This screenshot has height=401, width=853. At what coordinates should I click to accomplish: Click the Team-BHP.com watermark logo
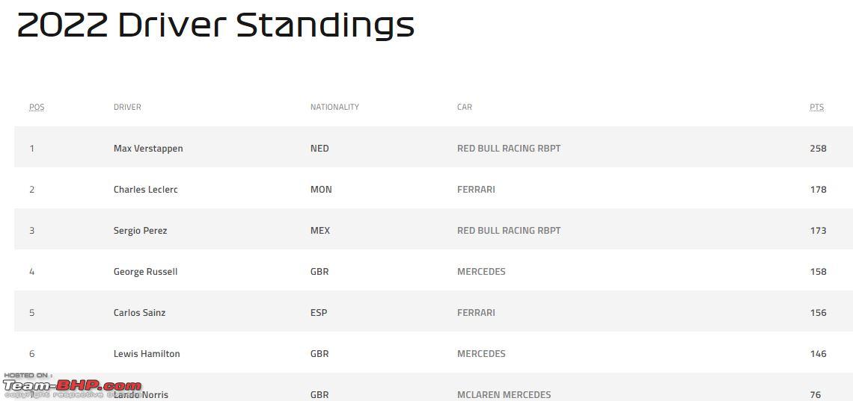[x=72, y=385]
